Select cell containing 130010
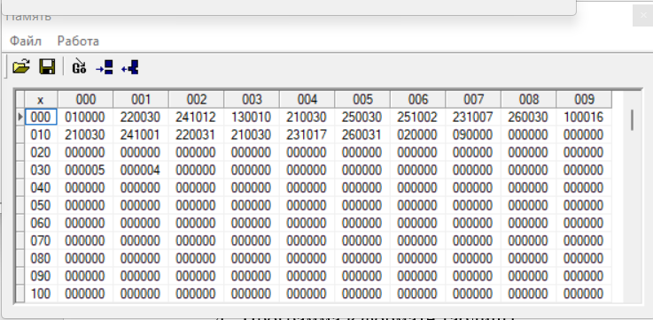Viewport: 653px width, 320px height. pyautogui.click(x=252, y=118)
